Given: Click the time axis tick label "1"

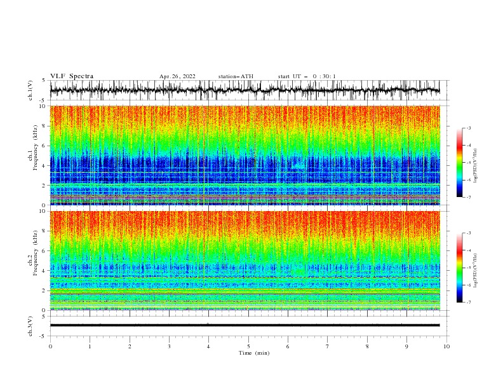Looking at the screenshot, I should tap(90, 346).
